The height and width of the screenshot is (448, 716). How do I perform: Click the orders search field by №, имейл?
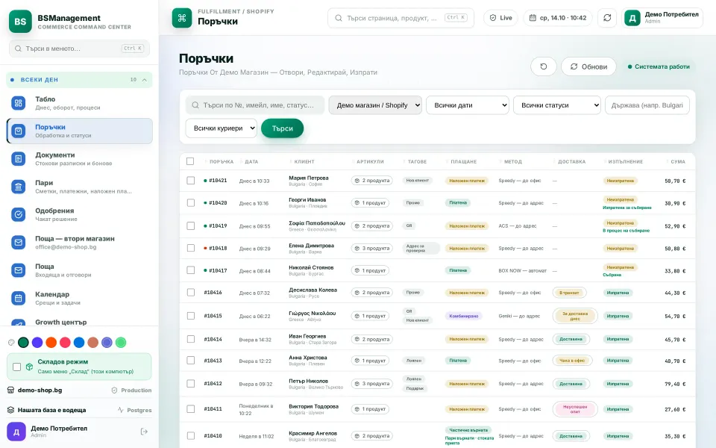coord(255,105)
